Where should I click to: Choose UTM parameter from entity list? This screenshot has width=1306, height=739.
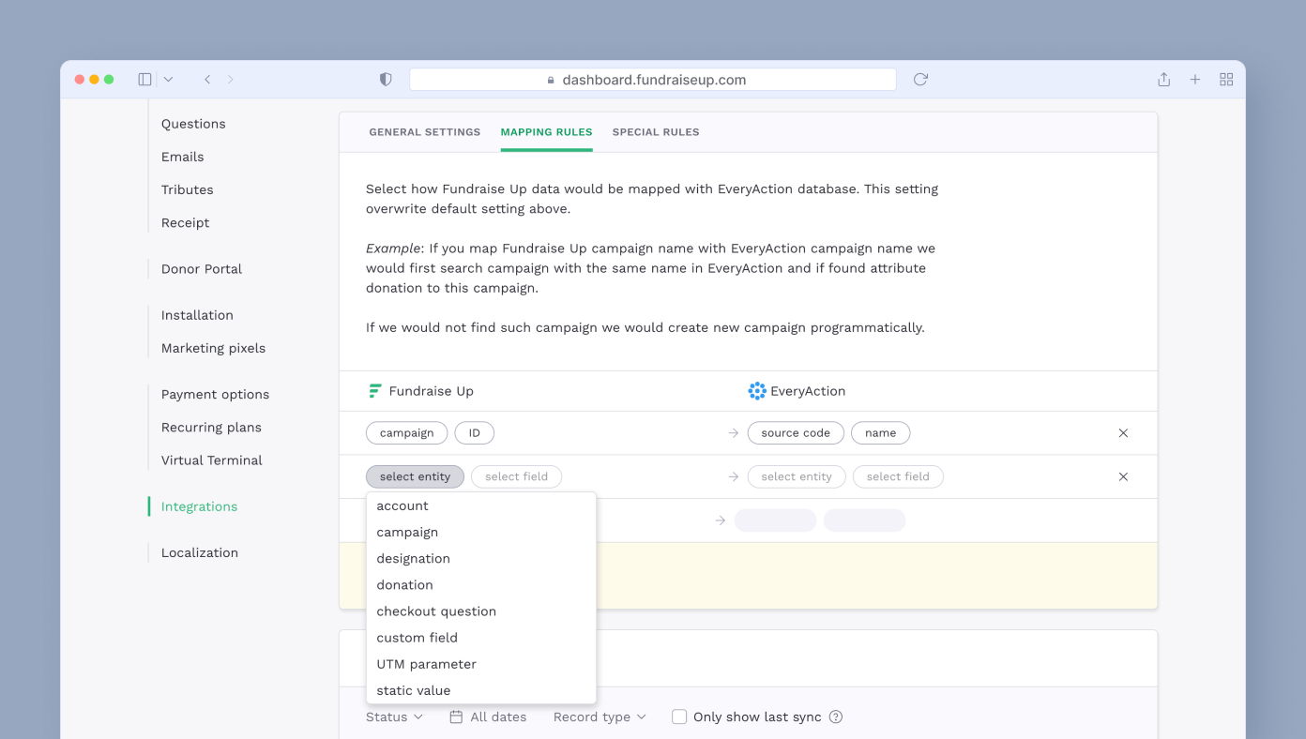click(x=481, y=663)
